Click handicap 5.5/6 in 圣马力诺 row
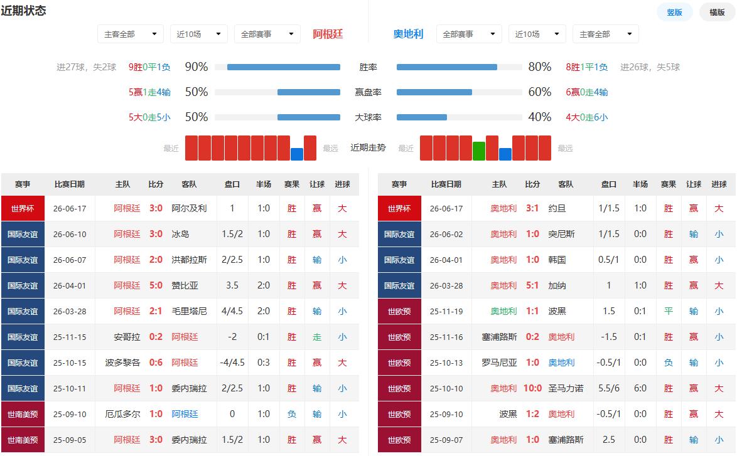This screenshot has height=456, width=737. coord(609,388)
